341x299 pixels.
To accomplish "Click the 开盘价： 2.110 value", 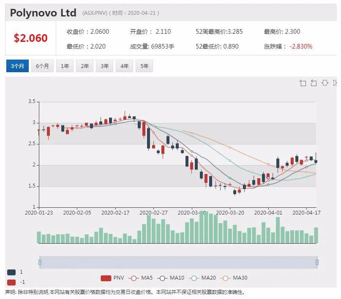I will (150, 32).
